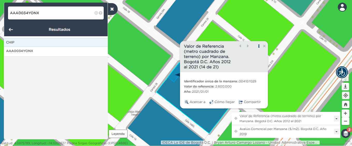Screen dimensions: 352x146
Task: Activate the street view person tool
Action: click(x=346, y=86)
